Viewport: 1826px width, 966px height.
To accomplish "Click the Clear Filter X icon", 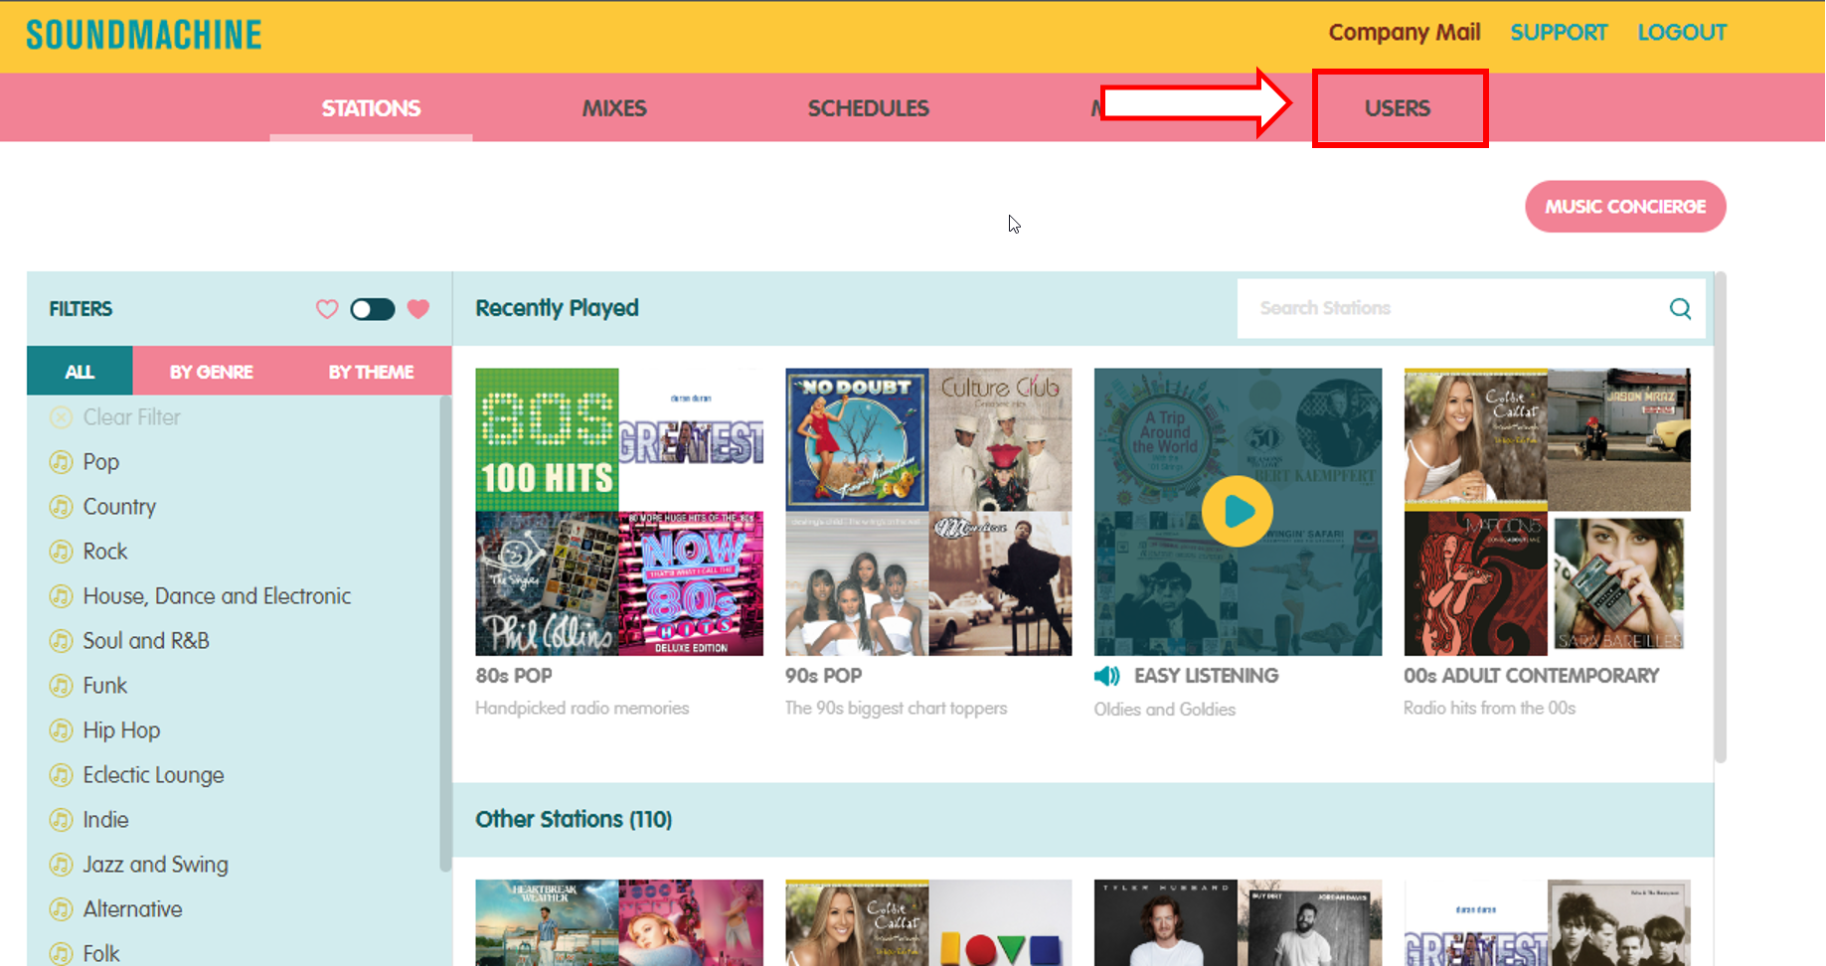I will pos(61,417).
